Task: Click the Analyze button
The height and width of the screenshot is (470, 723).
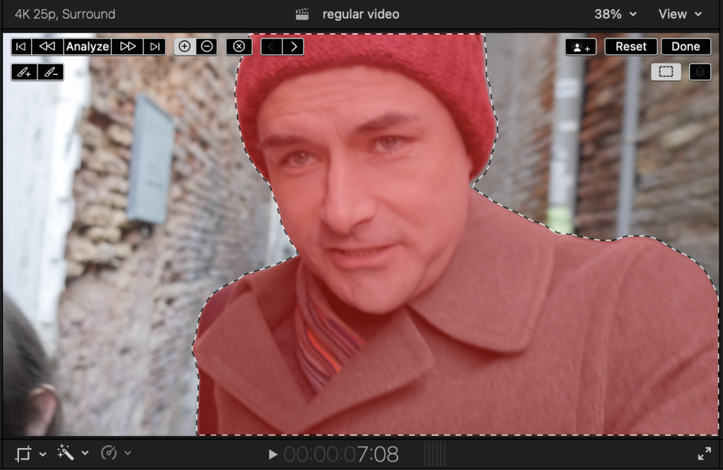Action: (x=88, y=47)
